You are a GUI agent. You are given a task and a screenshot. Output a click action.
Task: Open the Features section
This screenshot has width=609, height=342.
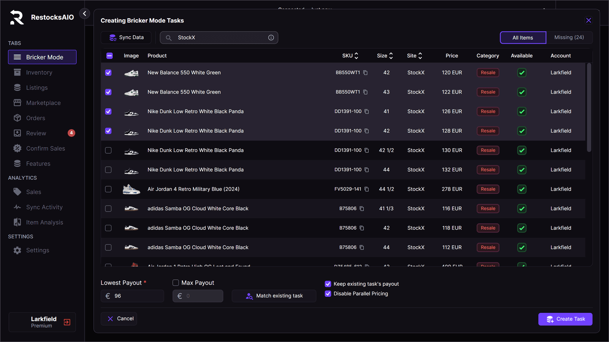(42, 164)
